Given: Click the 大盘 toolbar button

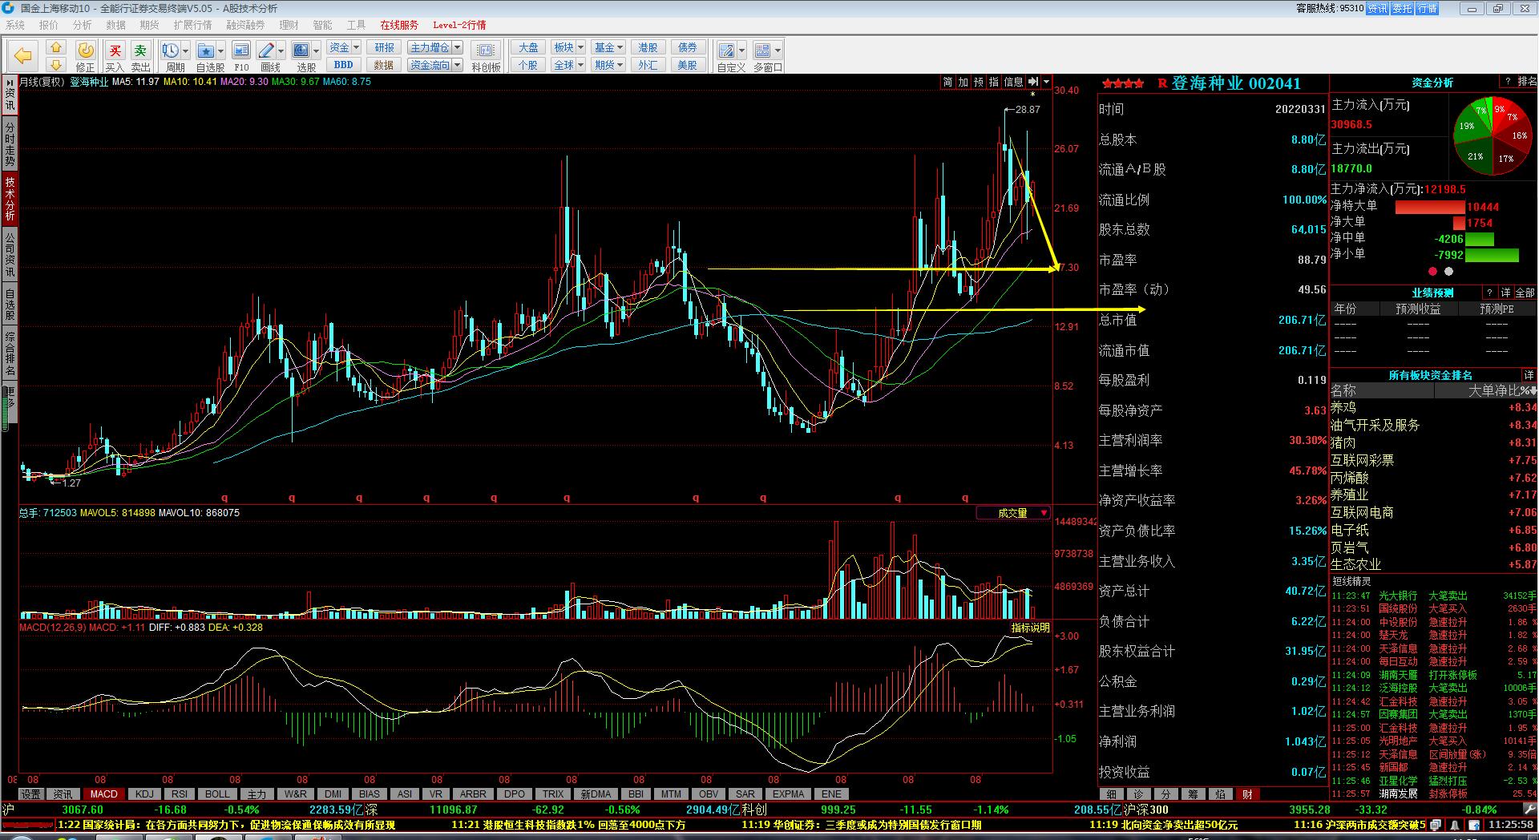Looking at the screenshot, I should (x=528, y=48).
